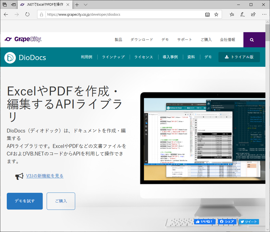The image size is (270, 232).
Task: Click the outlined ご購入 button
Action: 61,201
